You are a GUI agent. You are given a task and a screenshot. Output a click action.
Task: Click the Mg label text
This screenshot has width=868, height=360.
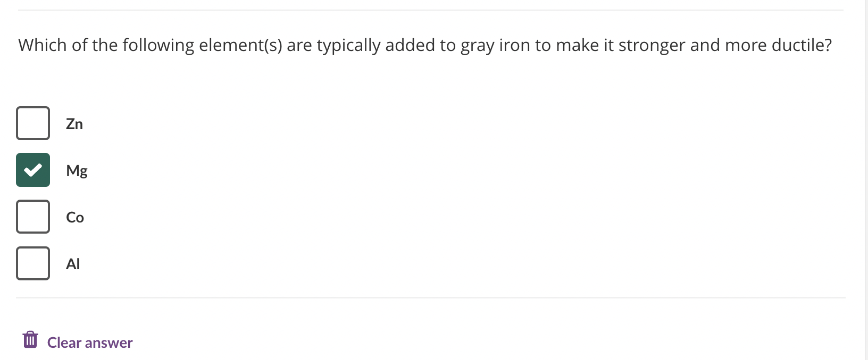(77, 170)
